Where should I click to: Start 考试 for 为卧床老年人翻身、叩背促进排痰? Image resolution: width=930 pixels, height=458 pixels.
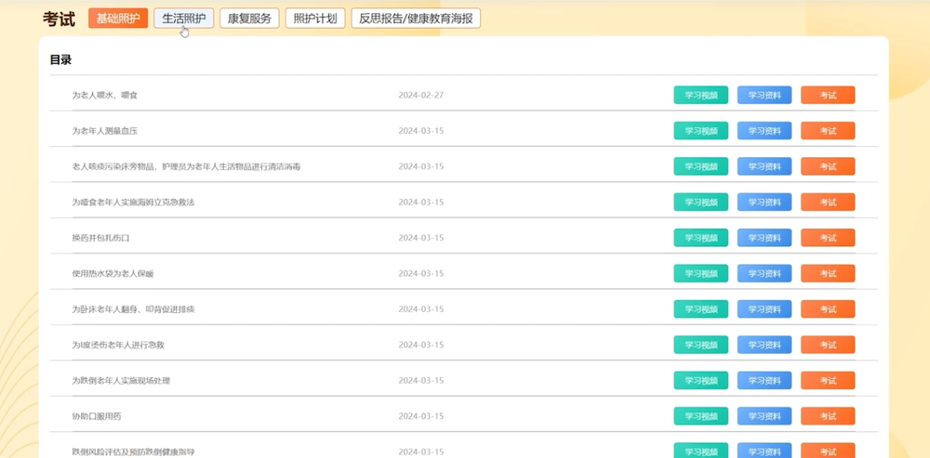click(828, 309)
